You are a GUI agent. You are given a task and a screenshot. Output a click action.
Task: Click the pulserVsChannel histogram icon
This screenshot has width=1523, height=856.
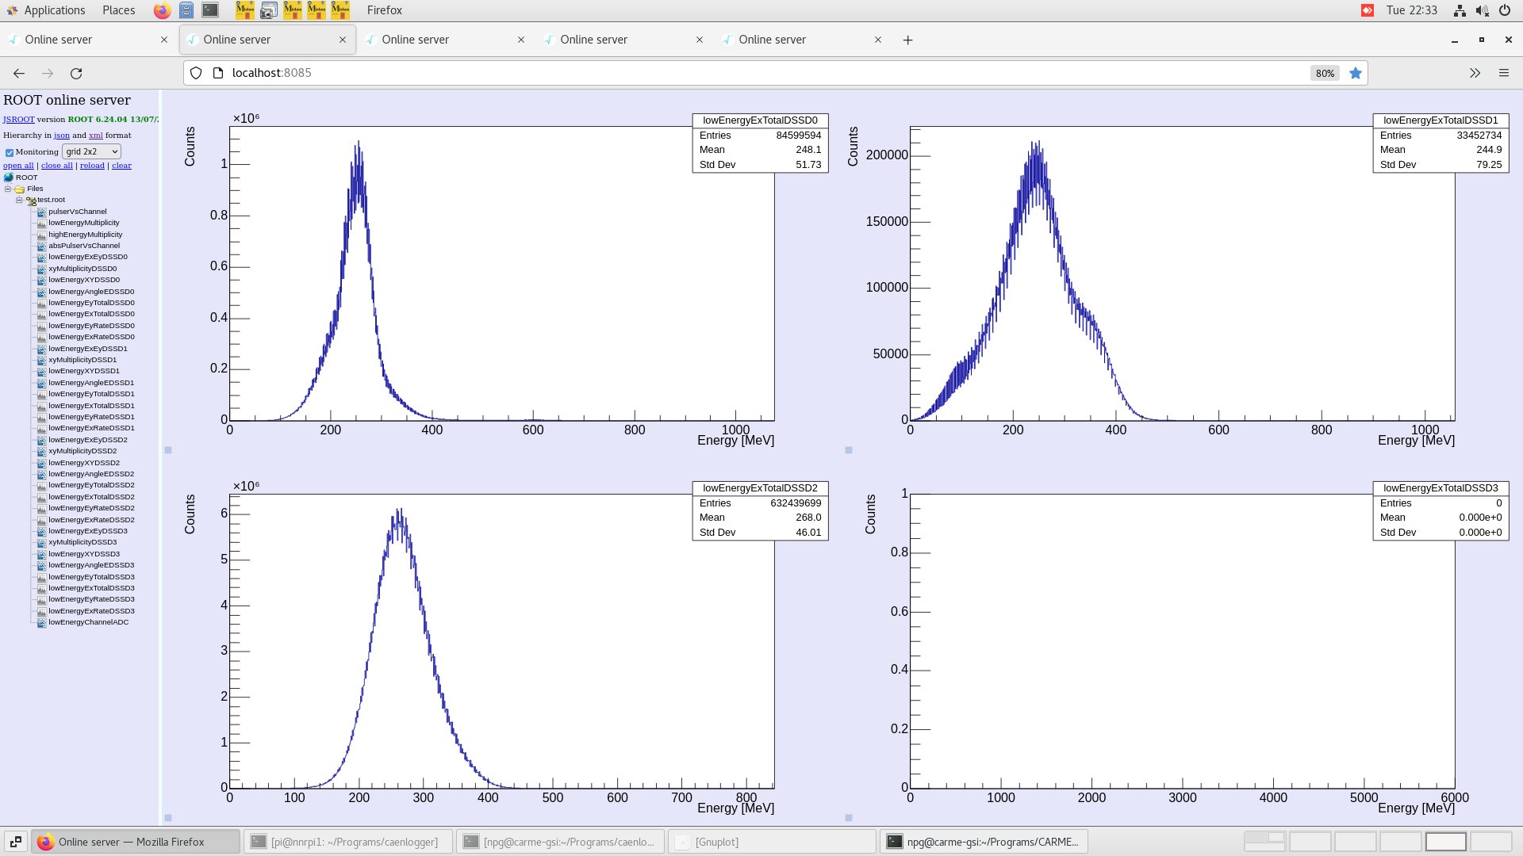click(41, 212)
